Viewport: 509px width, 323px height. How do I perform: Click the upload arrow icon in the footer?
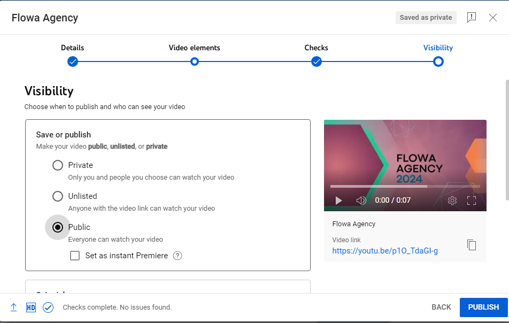(x=13, y=307)
